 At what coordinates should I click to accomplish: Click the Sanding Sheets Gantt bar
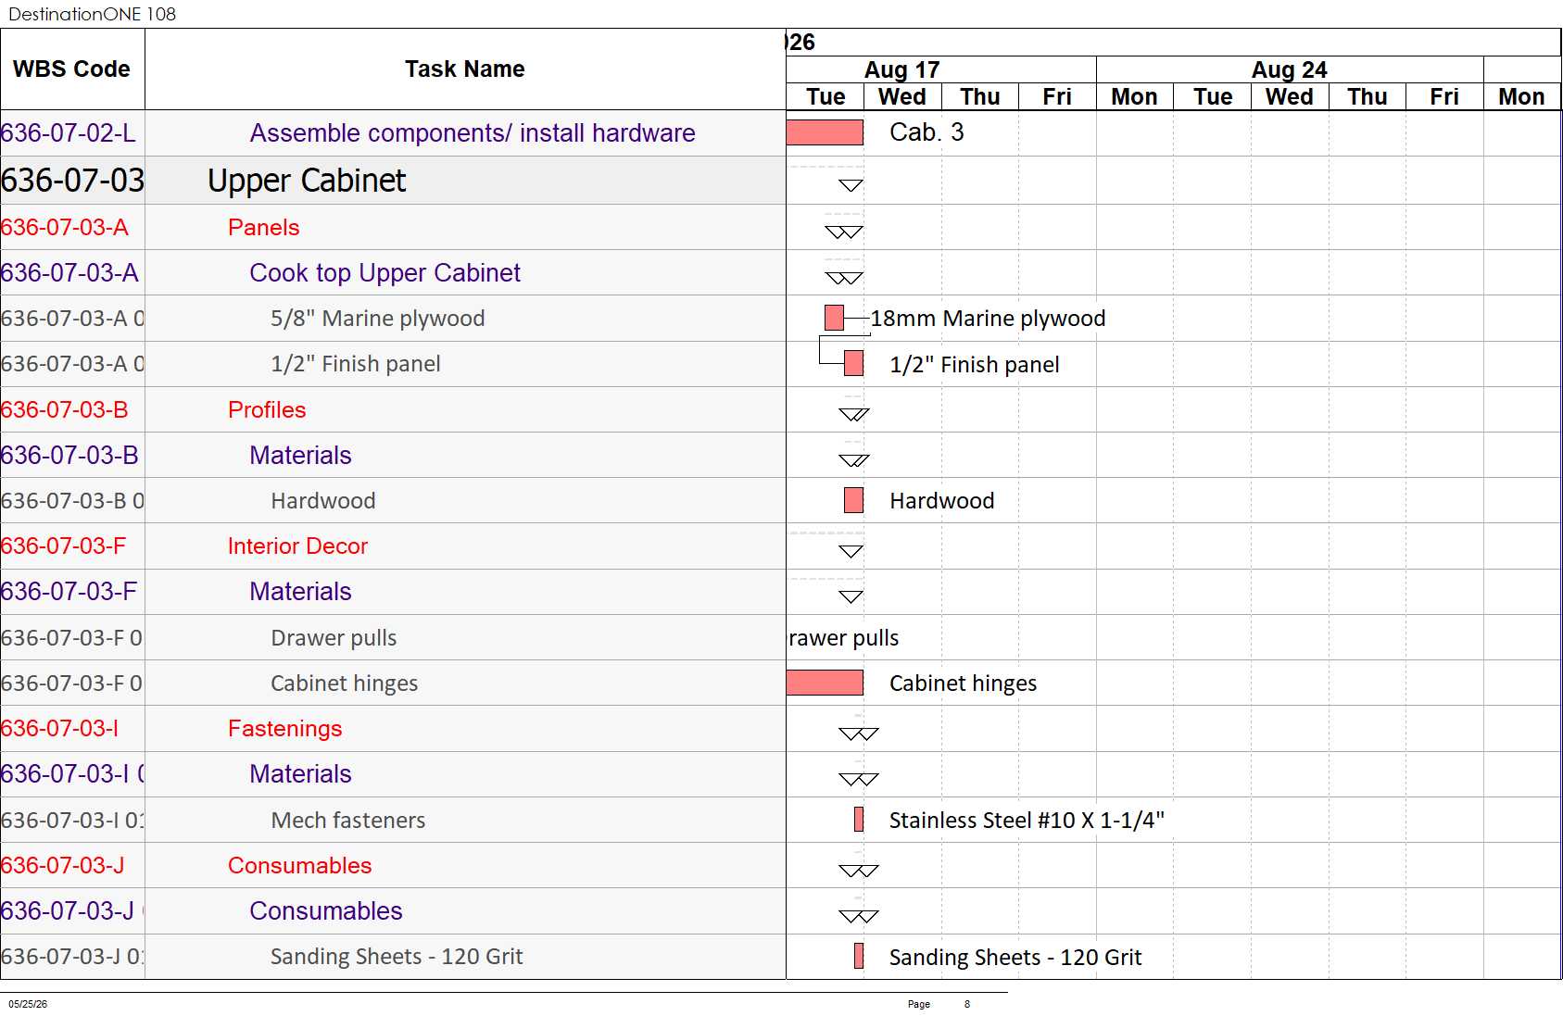coord(859,956)
